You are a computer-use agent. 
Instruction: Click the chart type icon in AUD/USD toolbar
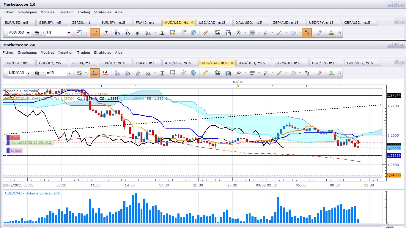(x=79, y=32)
